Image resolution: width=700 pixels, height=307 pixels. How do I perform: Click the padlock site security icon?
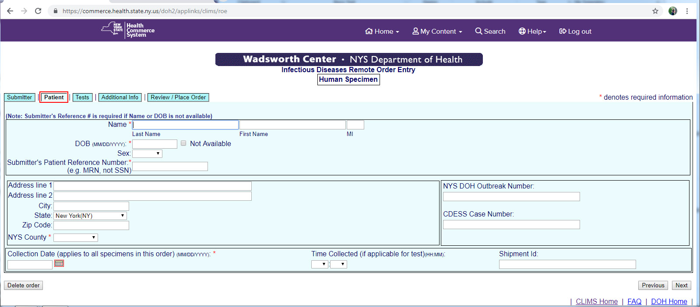point(56,11)
